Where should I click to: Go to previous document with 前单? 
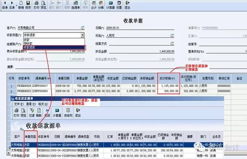[5, 5]
